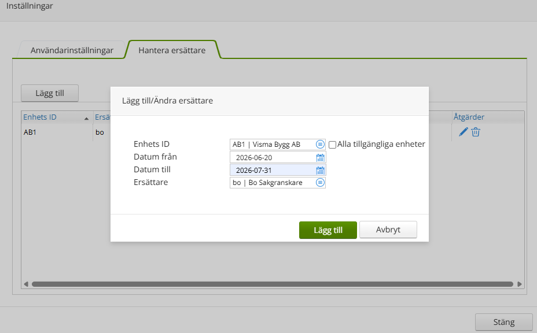Click the Lägg till/Ändra ersättare dialog title
537x333 pixels.
pyautogui.click(x=167, y=101)
